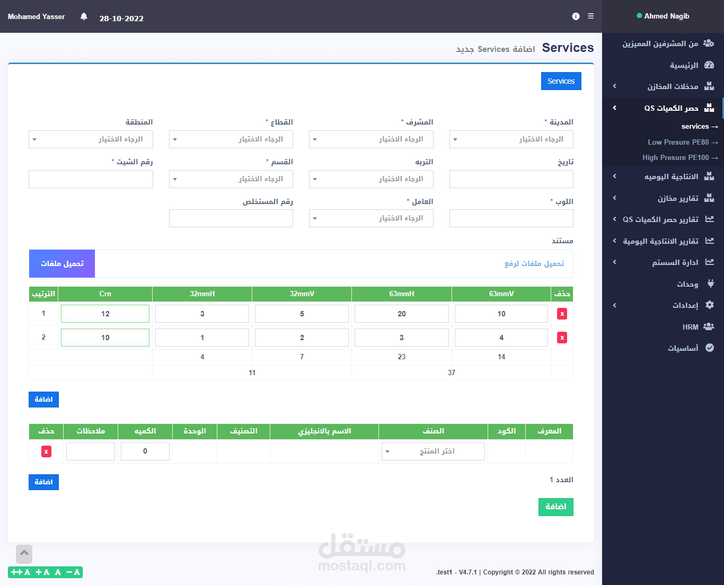
Task: Click the تحميل ملفات upload button
Action: pos(62,263)
